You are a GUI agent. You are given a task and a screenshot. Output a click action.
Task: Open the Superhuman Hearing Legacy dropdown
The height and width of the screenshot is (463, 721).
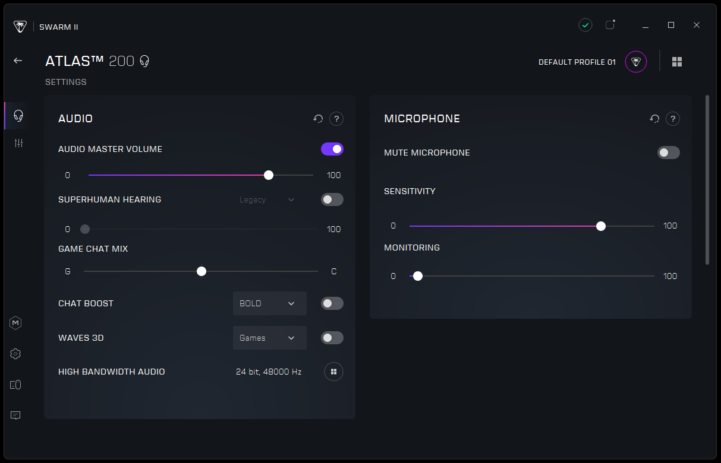[267, 199]
